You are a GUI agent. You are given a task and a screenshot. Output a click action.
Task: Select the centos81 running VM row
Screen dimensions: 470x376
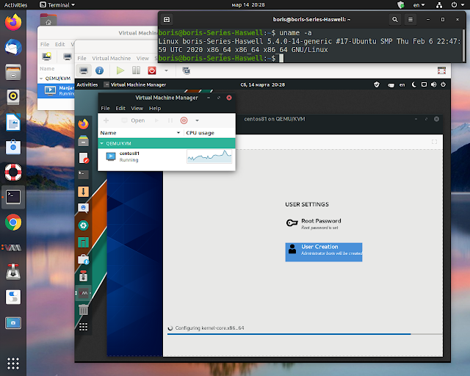(167, 156)
